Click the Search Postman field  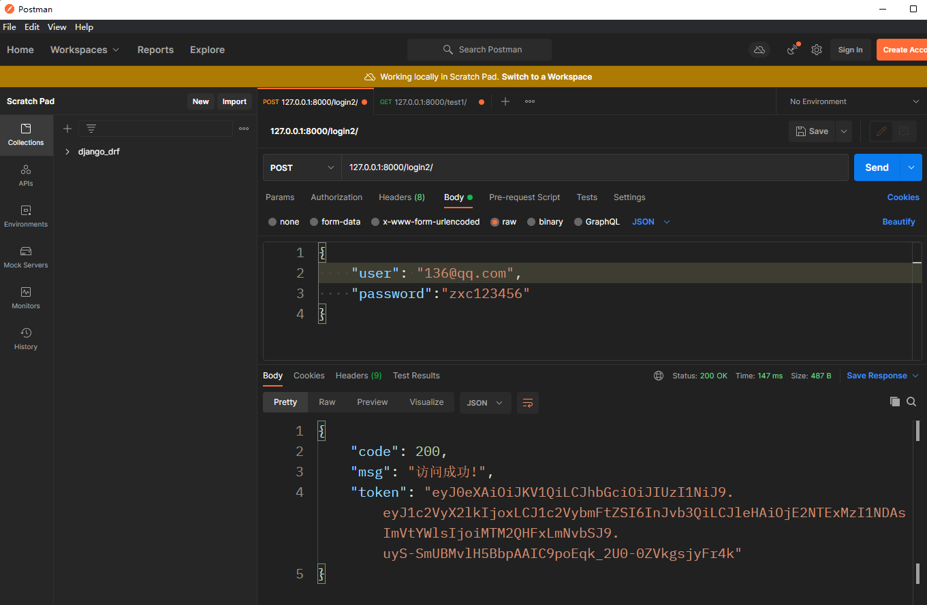pos(480,50)
